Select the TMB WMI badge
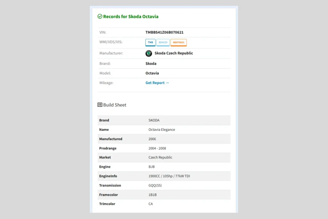The image size is (328, 219). [151, 42]
